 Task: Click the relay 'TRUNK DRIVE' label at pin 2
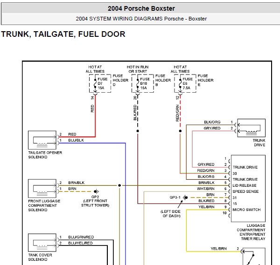coord(245,167)
